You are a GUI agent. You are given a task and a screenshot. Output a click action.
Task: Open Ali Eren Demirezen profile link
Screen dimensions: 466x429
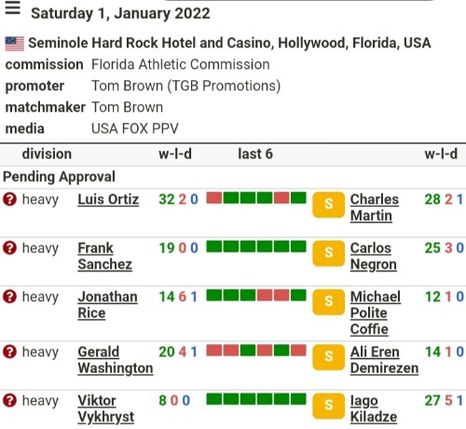tap(384, 360)
